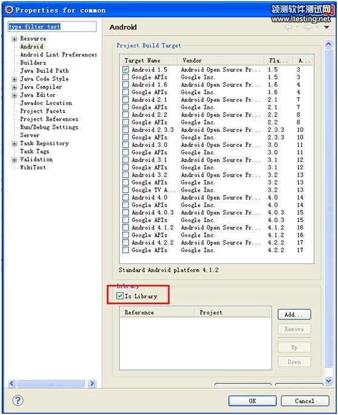Click the Down button
This screenshot has height=415, width=338.
click(x=294, y=362)
